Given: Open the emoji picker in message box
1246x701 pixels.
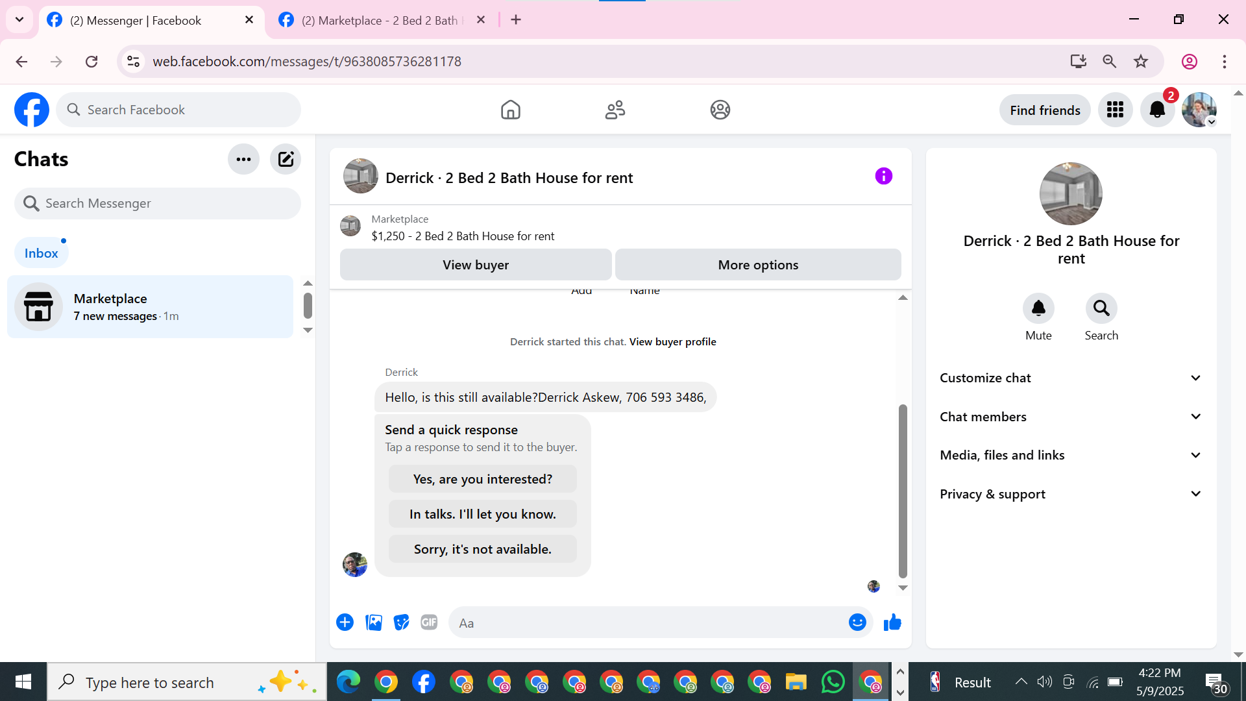Looking at the screenshot, I should click(857, 622).
